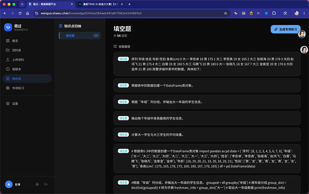
Task: Open question 输出每个年级中身高最高的学生信息
Action: coord(207,118)
